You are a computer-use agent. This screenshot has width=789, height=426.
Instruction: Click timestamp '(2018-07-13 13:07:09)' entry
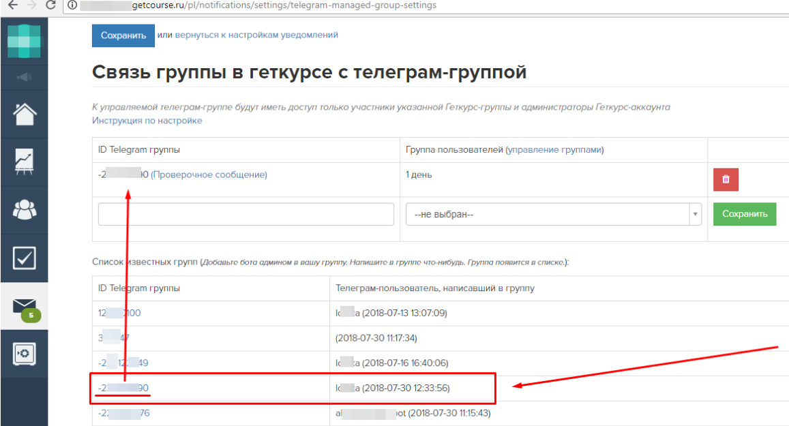[x=404, y=313]
